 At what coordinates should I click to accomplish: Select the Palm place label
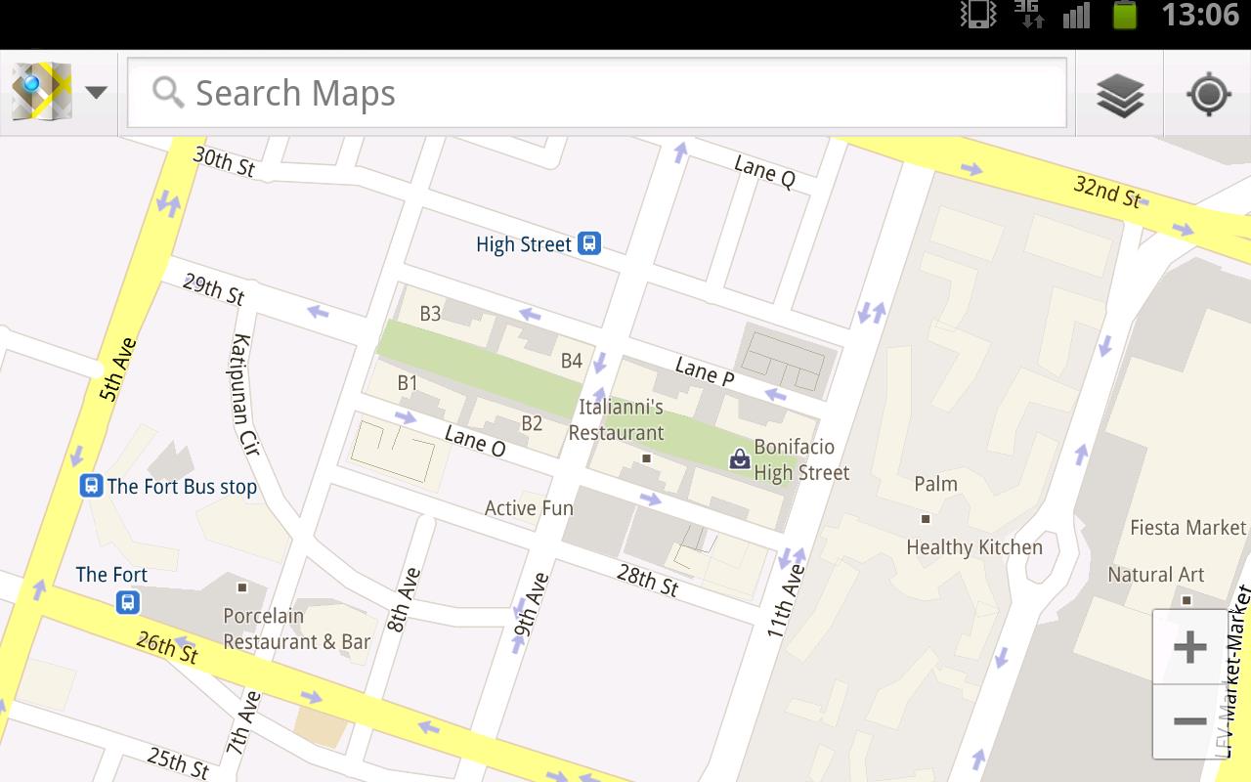935,484
